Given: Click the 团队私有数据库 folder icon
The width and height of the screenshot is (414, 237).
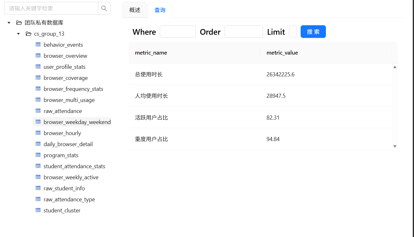Looking at the screenshot, I should 19,23.
